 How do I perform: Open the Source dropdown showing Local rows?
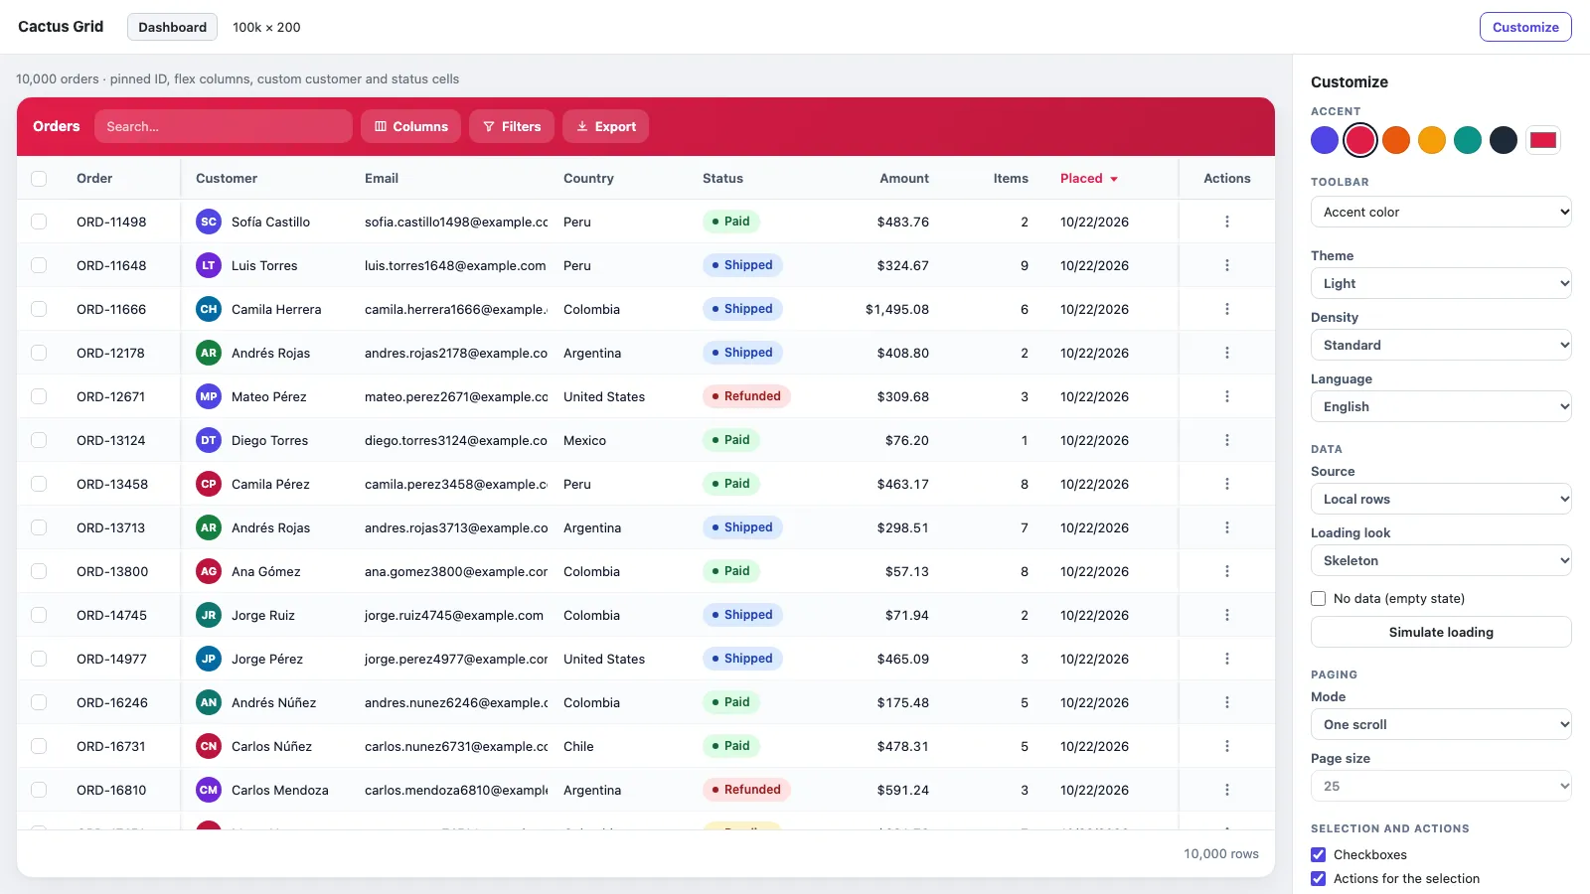pyautogui.click(x=1441, y=499)
